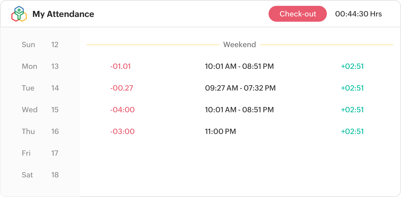Click Monday's +02:51 overtime value
Viewport: 401px width, 197px height.
(x=352, y=66)
